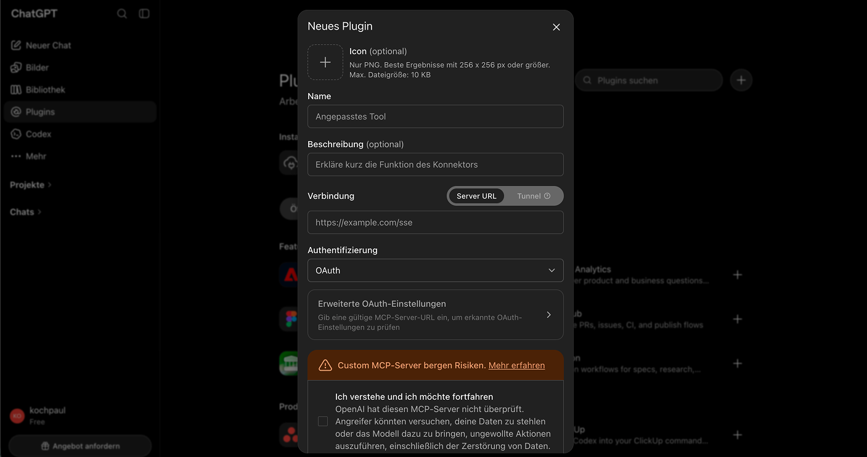867x457 pixels.
Task: Click the info icon beside Tunnel
Action: tap(547, 196)
